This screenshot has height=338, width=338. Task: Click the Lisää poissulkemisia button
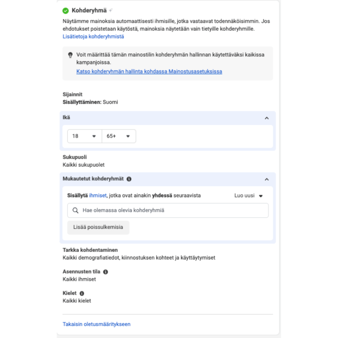pyautogui.click(x=98, y=227)
